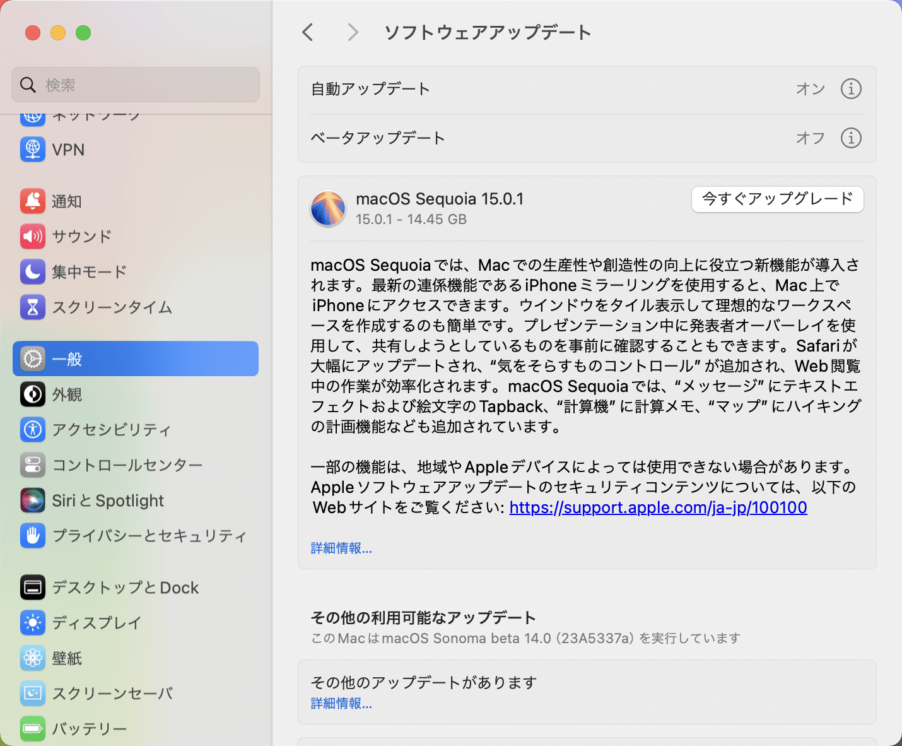Open スクリーンタイム settings in the sidebar

pos(110,307)
